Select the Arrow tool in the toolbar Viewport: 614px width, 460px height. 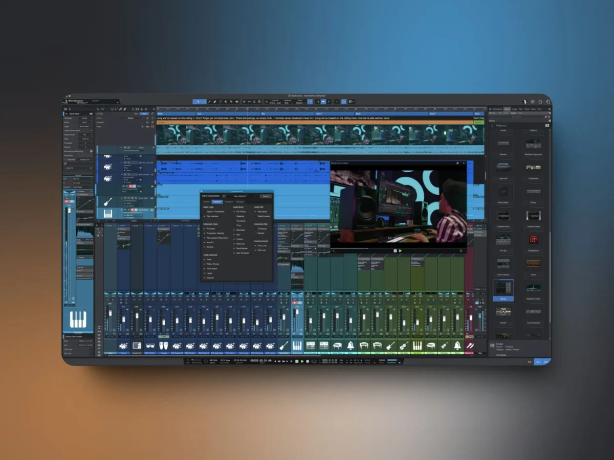click(x=198, y=102)
